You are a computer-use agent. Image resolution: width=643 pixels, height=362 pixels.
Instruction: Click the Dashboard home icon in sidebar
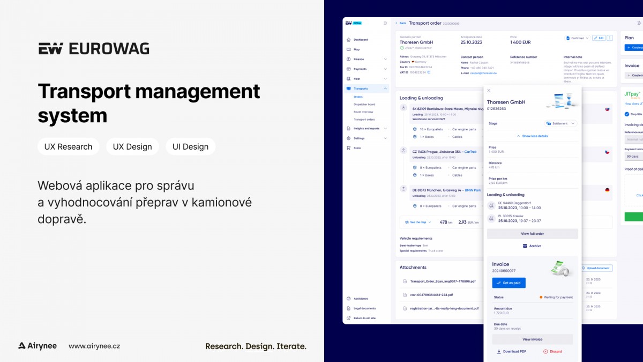tap(349, 40)
